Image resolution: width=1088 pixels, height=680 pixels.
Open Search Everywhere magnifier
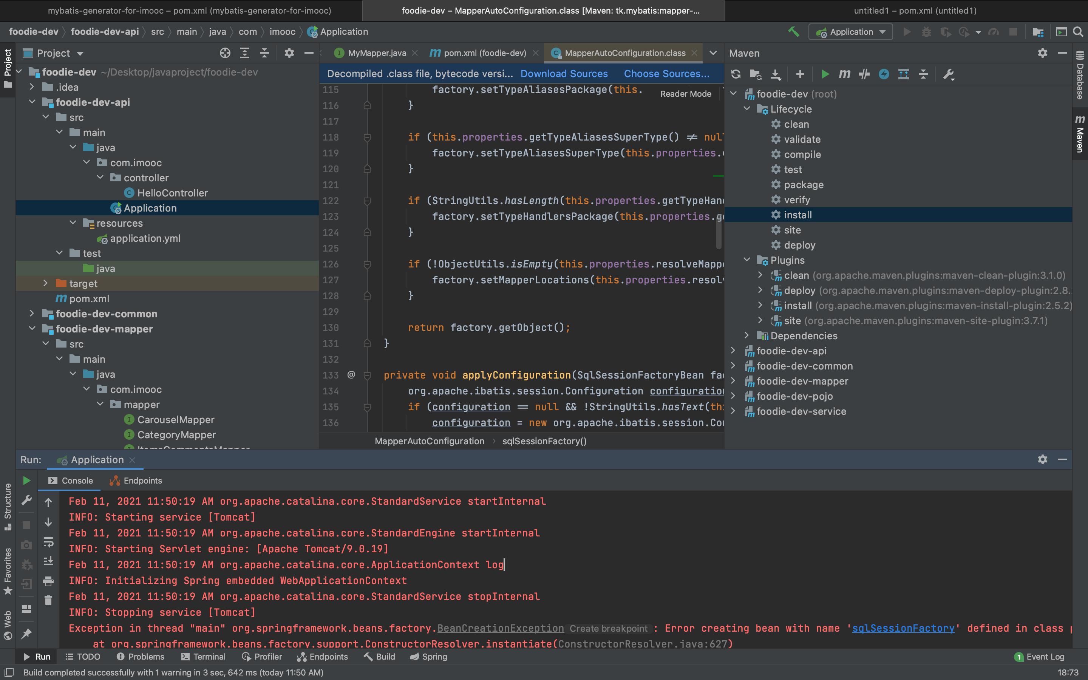pos(1078,32)
